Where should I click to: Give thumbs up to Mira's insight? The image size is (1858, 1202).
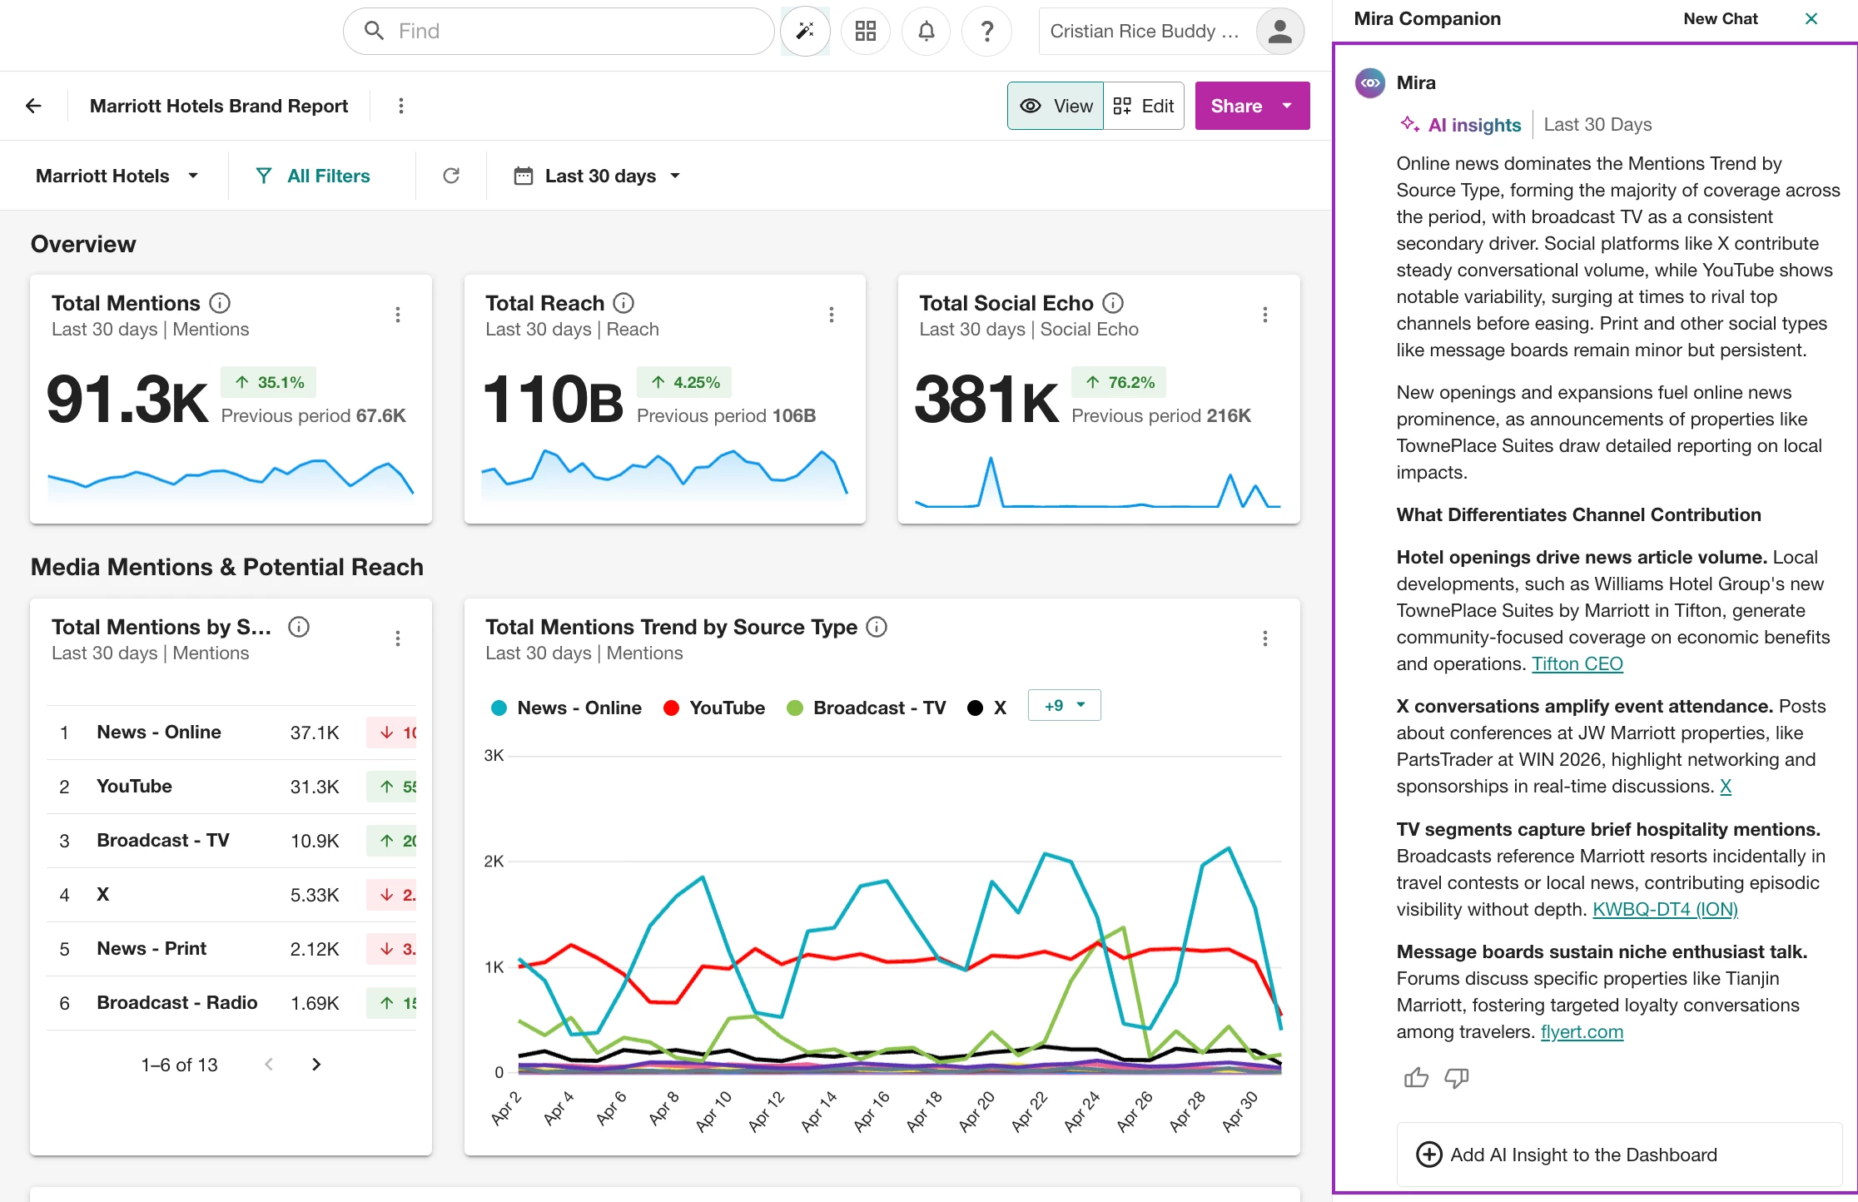point(1415,1078)
